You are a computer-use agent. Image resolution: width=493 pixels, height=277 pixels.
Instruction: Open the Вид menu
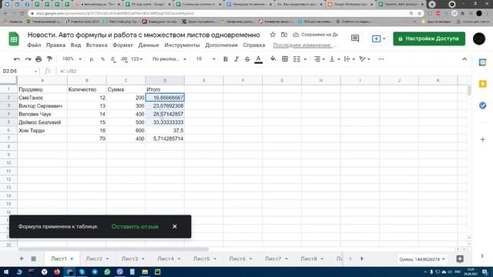coord(75,45)
